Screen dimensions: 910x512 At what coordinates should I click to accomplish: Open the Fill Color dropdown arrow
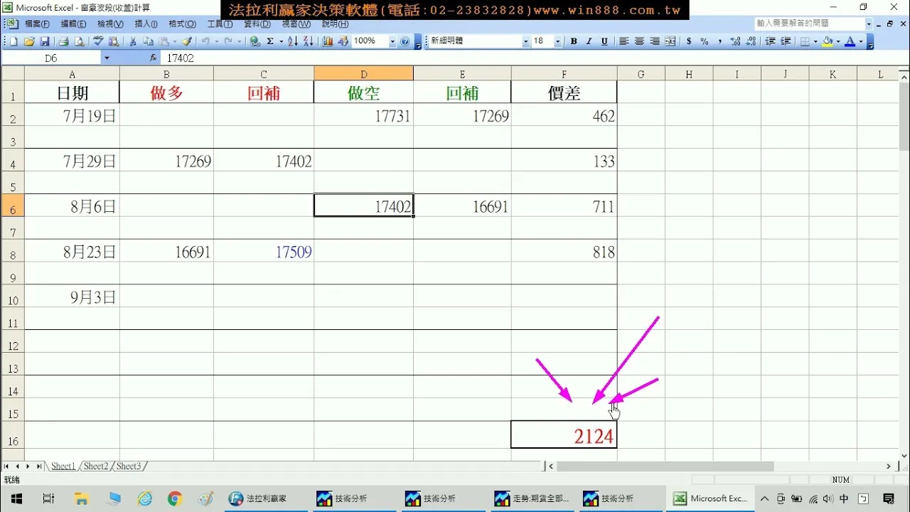click(838, 41)
